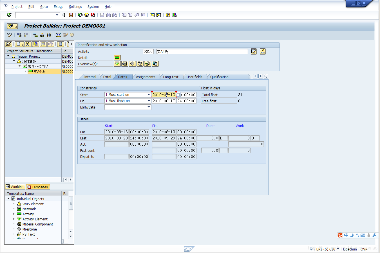
Task: Click the person icon beside activity name
Action: pos(263,51)
